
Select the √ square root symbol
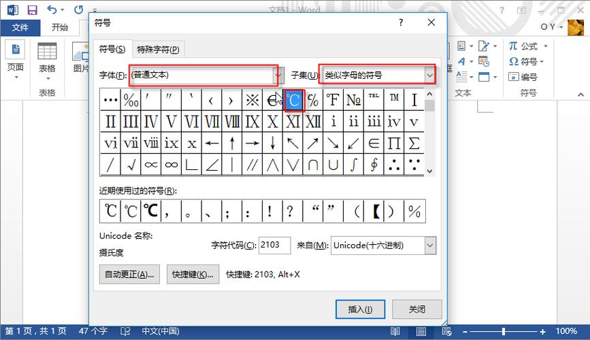point(131,165)
